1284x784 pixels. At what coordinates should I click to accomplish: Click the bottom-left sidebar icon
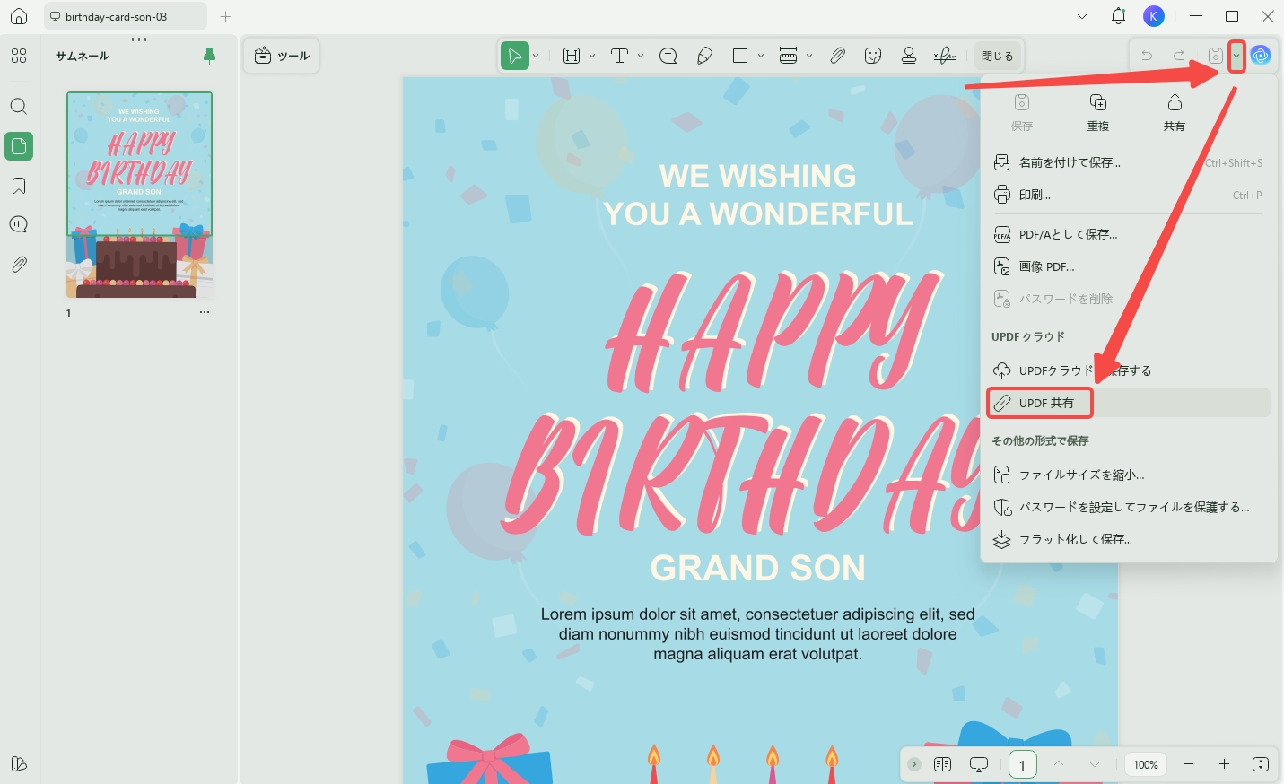tap(19, 763)
